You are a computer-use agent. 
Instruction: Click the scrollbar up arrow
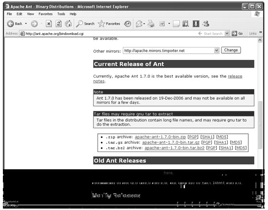(x=260, y=40)
